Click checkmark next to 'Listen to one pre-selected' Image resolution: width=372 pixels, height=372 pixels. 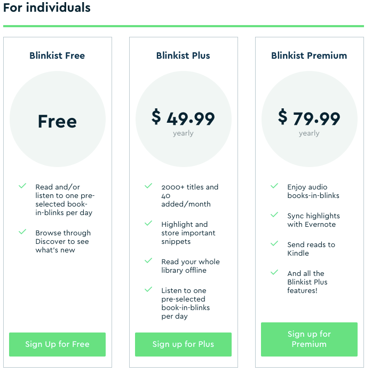pos(148,289)
